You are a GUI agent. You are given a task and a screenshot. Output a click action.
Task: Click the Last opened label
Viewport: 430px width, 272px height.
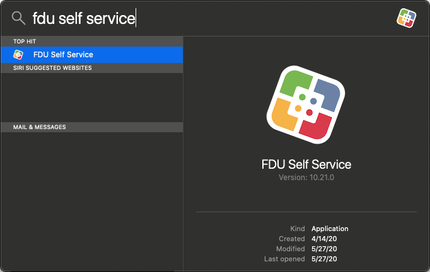point(284,259)
